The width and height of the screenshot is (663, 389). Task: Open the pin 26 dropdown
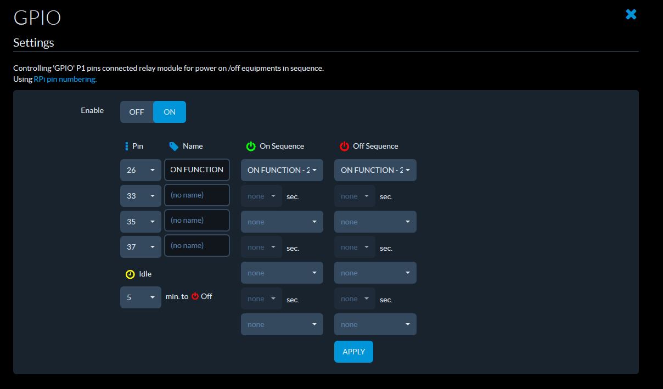tap(141, 170)
